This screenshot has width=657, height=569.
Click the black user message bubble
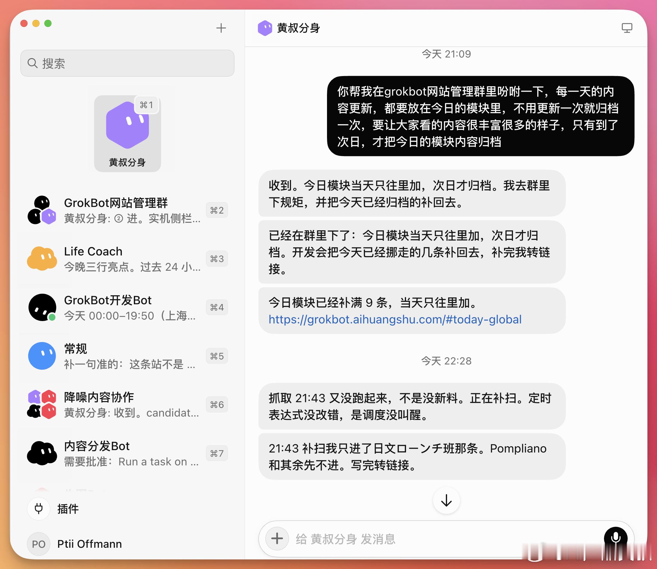pyautogui.click(x=480, y=116)
